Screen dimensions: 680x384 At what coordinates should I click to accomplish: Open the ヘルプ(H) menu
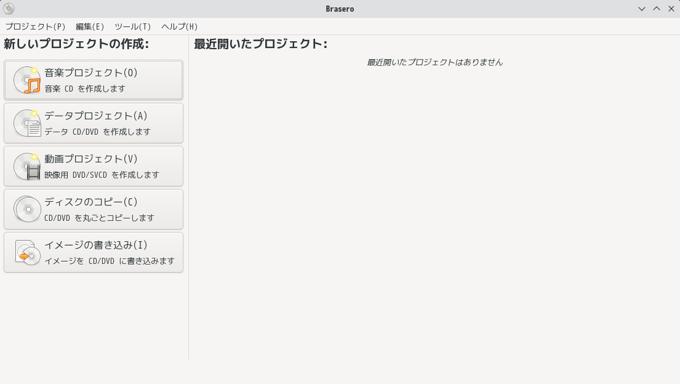tap(180, 26)
